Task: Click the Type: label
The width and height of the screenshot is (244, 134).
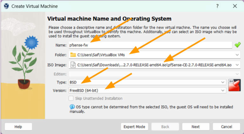Action: (x=62, y=82)
